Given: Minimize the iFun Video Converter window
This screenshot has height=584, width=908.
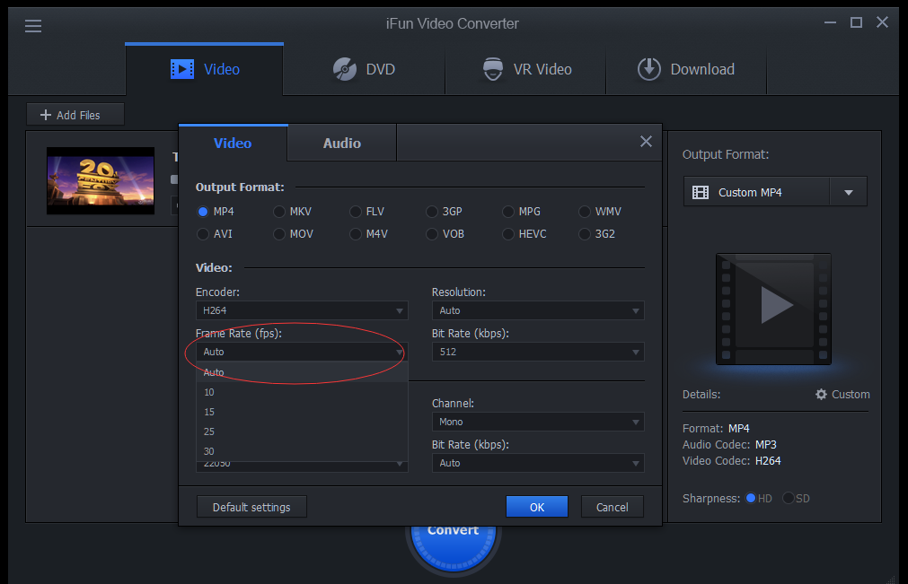Looking at the screenshot, I should pos(831,22).
